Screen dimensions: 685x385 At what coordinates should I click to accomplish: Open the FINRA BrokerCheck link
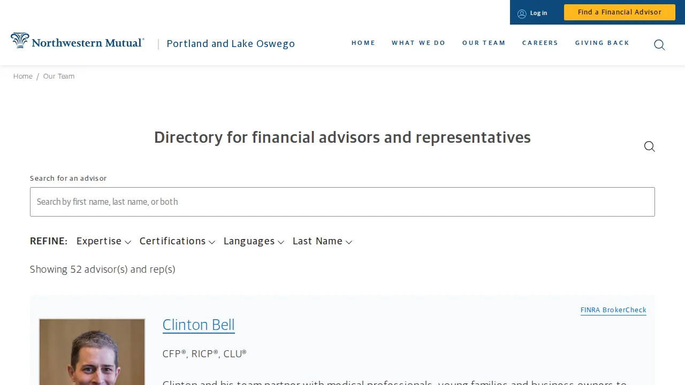click(x=613, y=310)
